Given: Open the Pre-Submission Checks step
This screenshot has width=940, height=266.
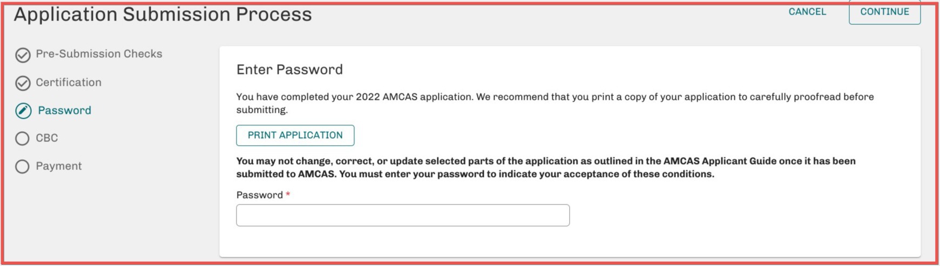Looking at the screenshot, I should [x=99, y=54].
